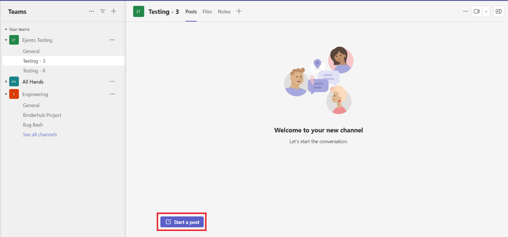
Task: Open the meet now dropdown arrow
Action: [486, 11]
